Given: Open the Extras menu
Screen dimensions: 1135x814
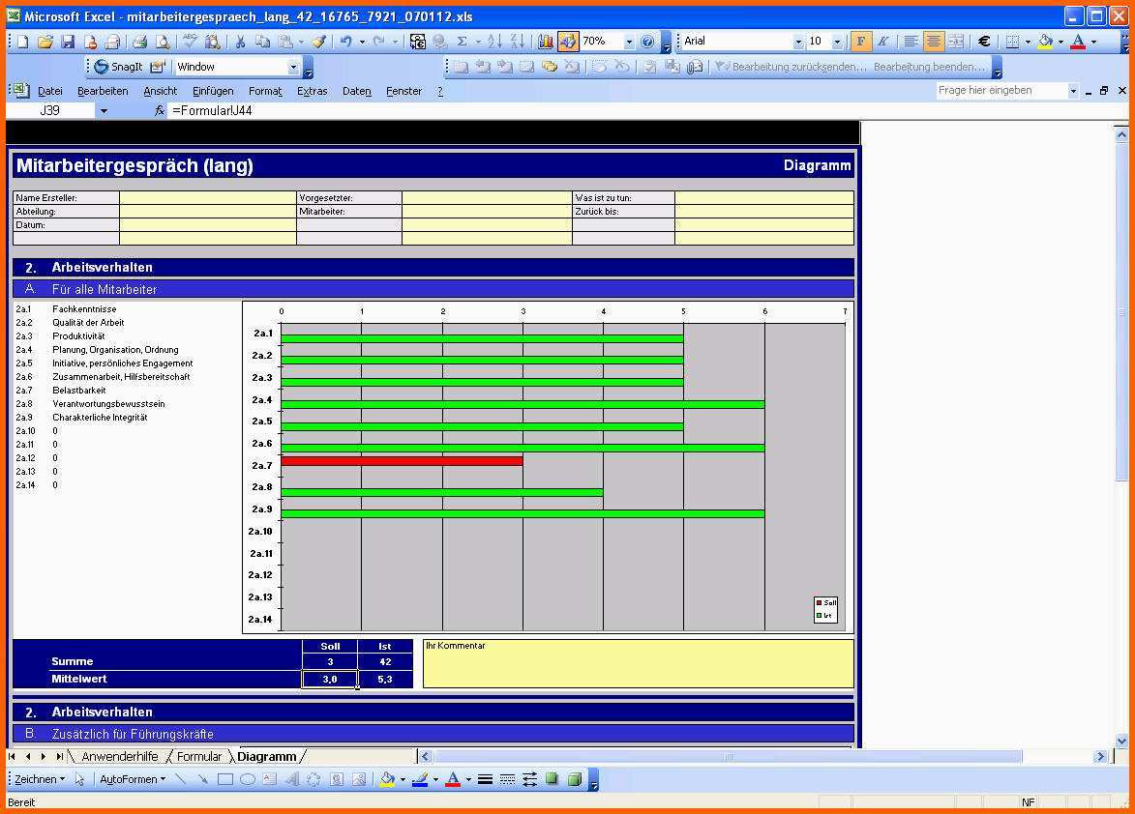Looking at the screenshot, I should 311,91.
